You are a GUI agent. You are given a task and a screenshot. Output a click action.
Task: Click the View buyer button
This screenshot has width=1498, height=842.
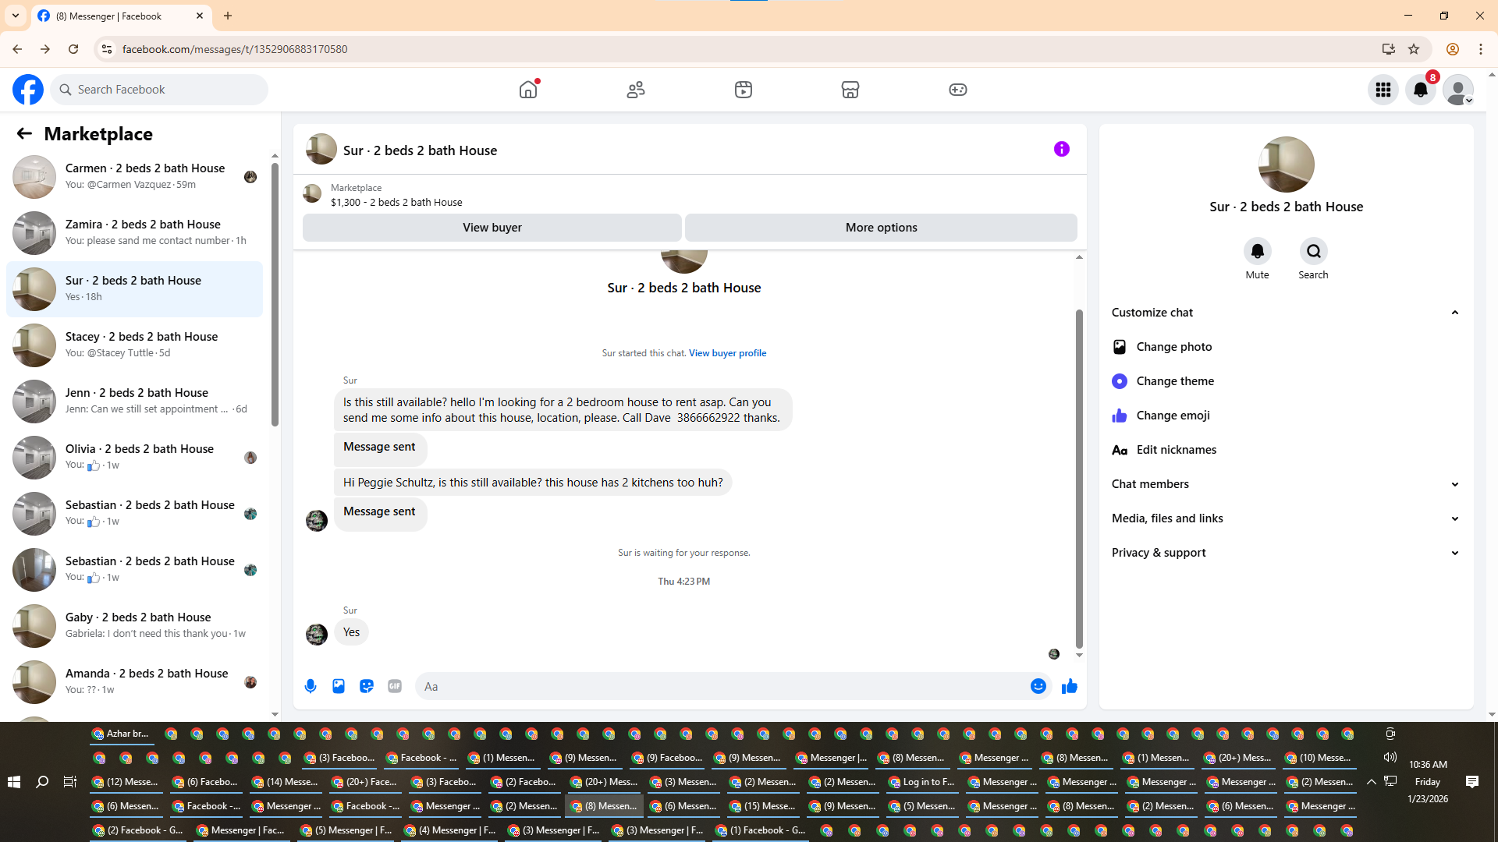click(492, 228)
